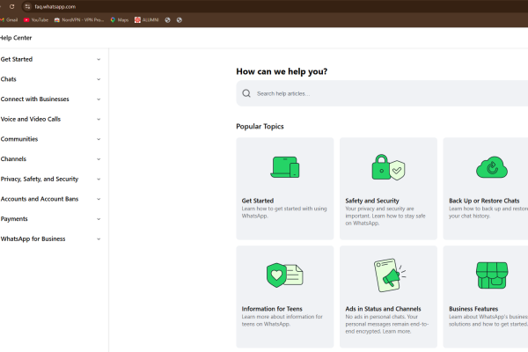The width and height of the screenshot is (528, 352).
Task: Click the Safety and Security padlock icon
Action: coord(388,167)
